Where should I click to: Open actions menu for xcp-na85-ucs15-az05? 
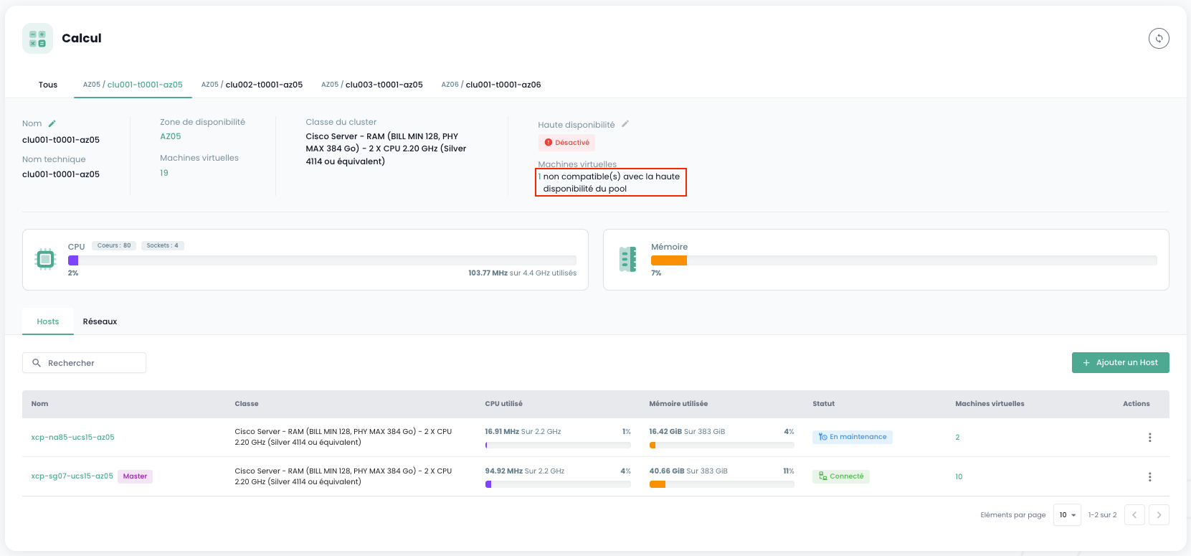pos(1149,438)
